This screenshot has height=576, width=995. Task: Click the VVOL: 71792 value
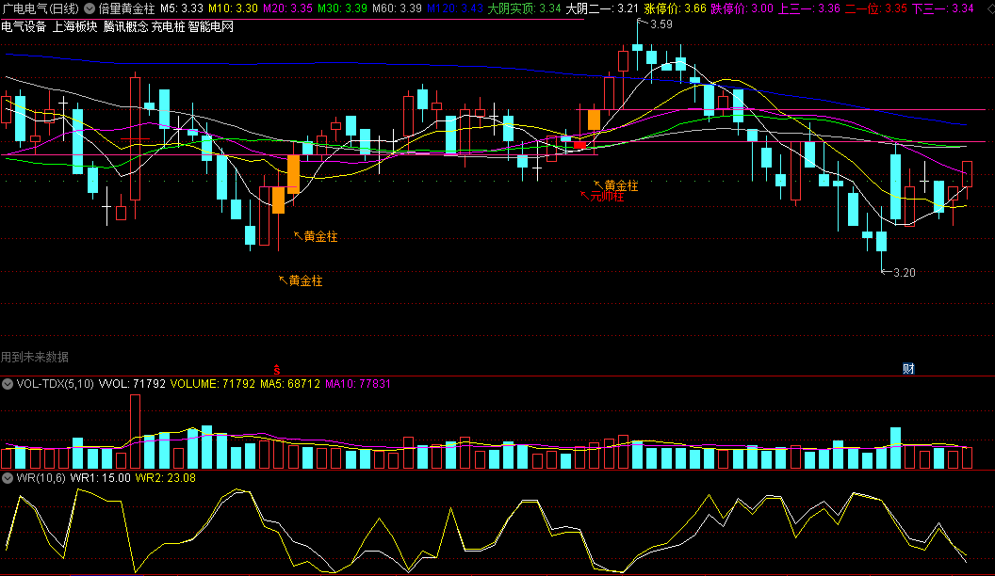pos(132,384)
